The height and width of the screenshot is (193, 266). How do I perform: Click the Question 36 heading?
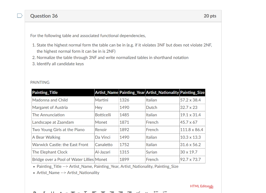click(44, 16)
